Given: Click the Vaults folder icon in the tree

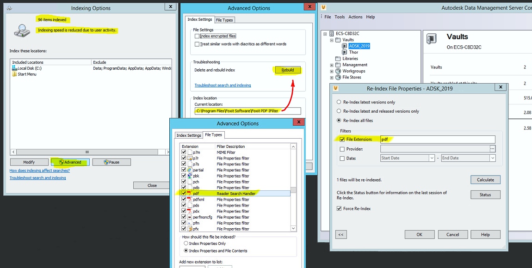Looking at the screenshot, I should (338, 40).
